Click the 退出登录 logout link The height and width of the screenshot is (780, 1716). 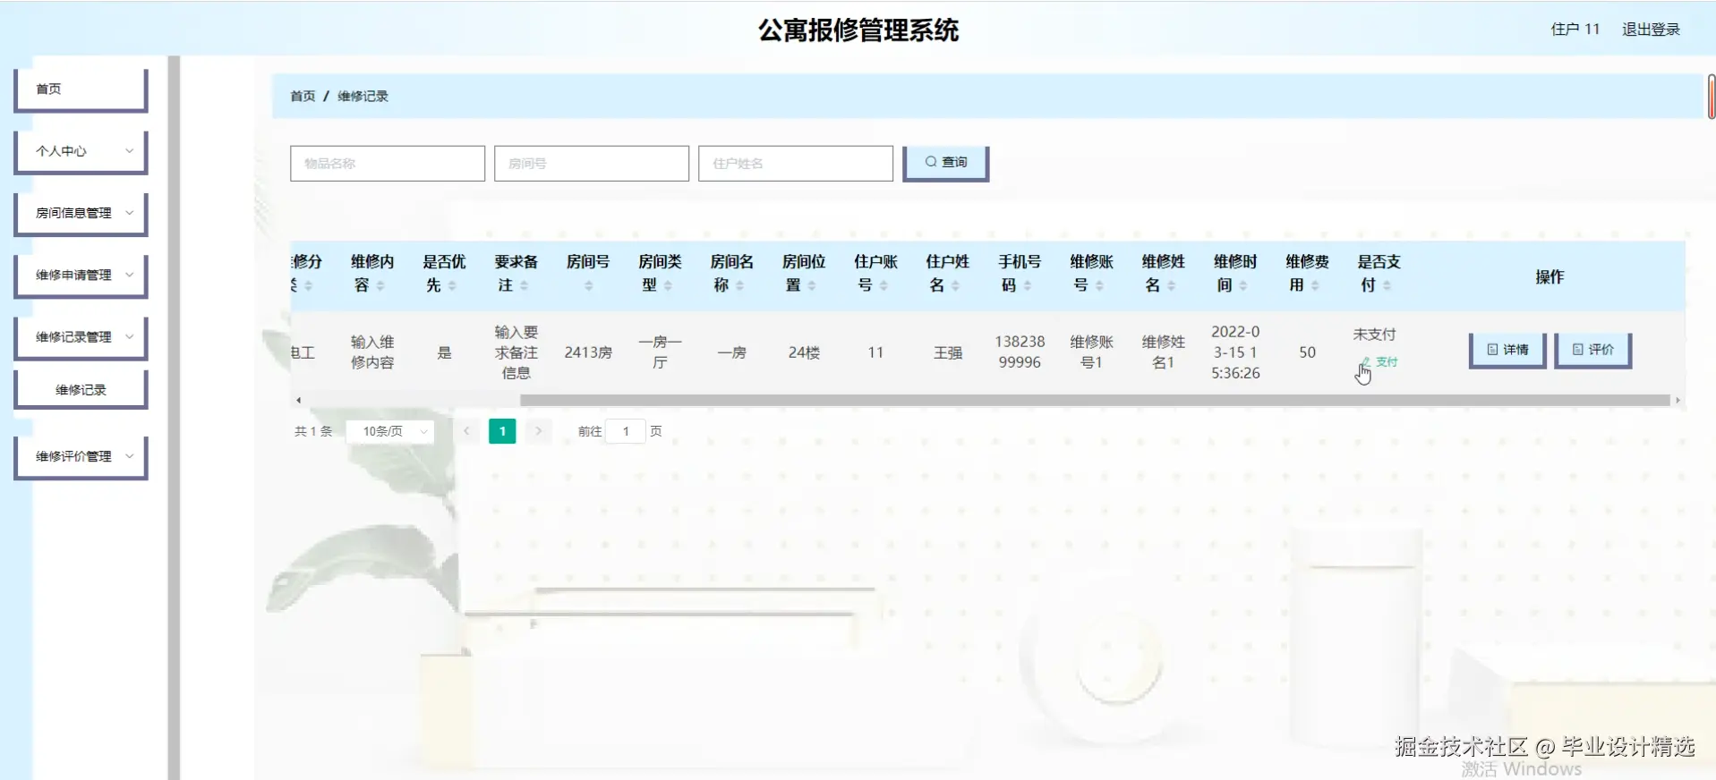1651,30
